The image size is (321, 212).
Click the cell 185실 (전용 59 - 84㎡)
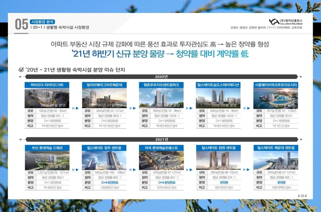[53, 111]
